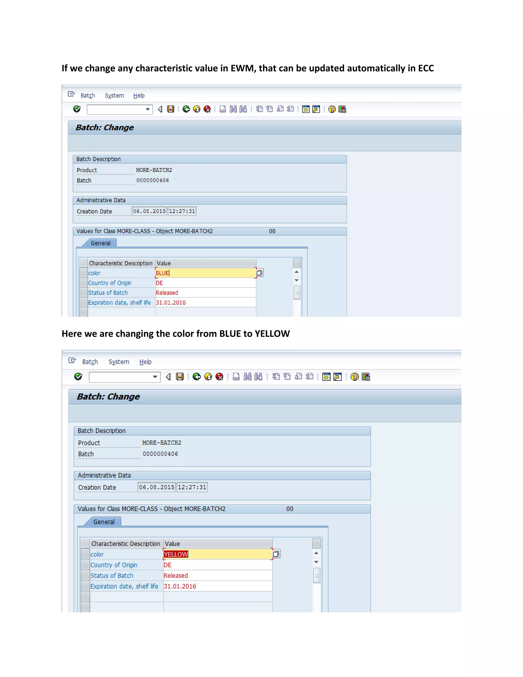Click the Save icon in the top toolbar
Screen dimensions: 523x677
(170, 109)
